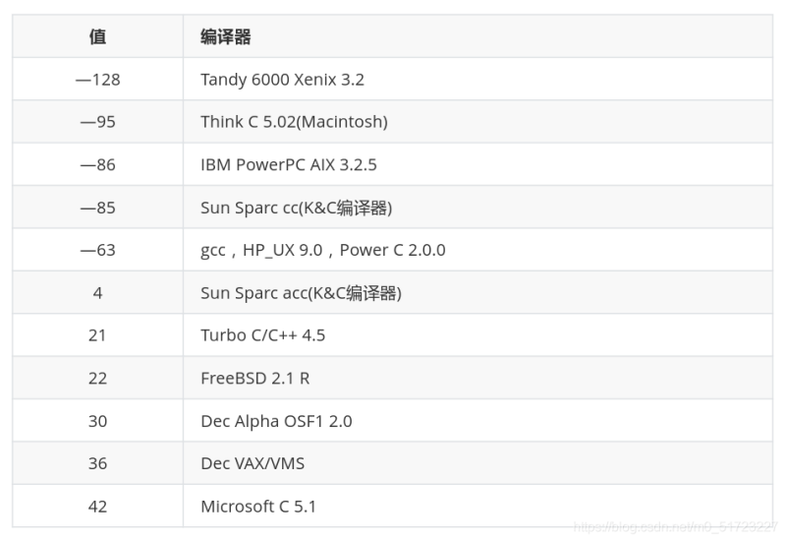Click the 编译器 column header

pyautogui.click(x=225, y=37)
